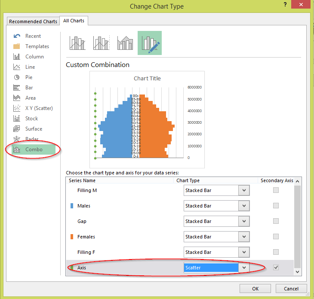Select the Filling M series row name

[87, 190]
